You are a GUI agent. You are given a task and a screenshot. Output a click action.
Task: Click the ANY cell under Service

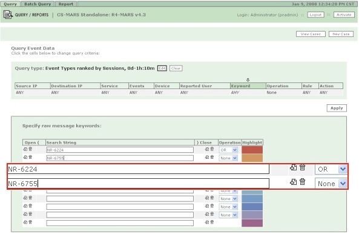click(x=105, y=92)
